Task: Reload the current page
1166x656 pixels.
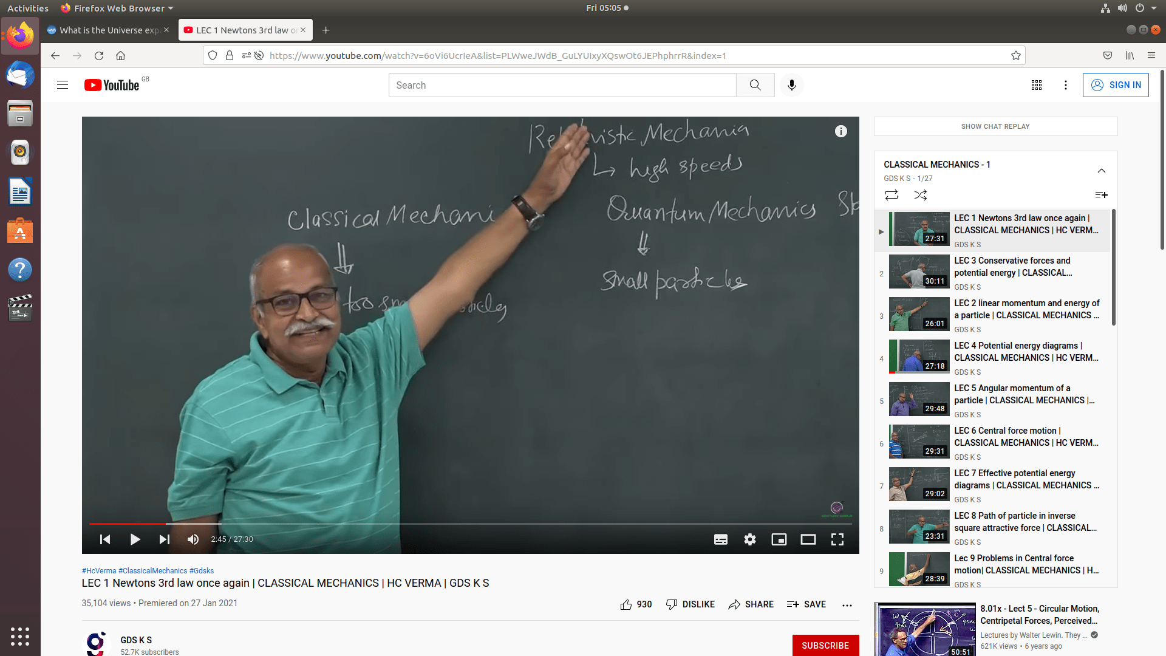Action: 99,56
